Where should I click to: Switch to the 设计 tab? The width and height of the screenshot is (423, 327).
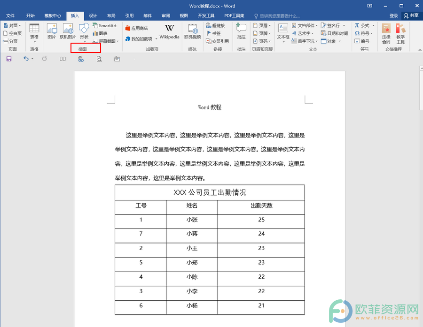93,15
